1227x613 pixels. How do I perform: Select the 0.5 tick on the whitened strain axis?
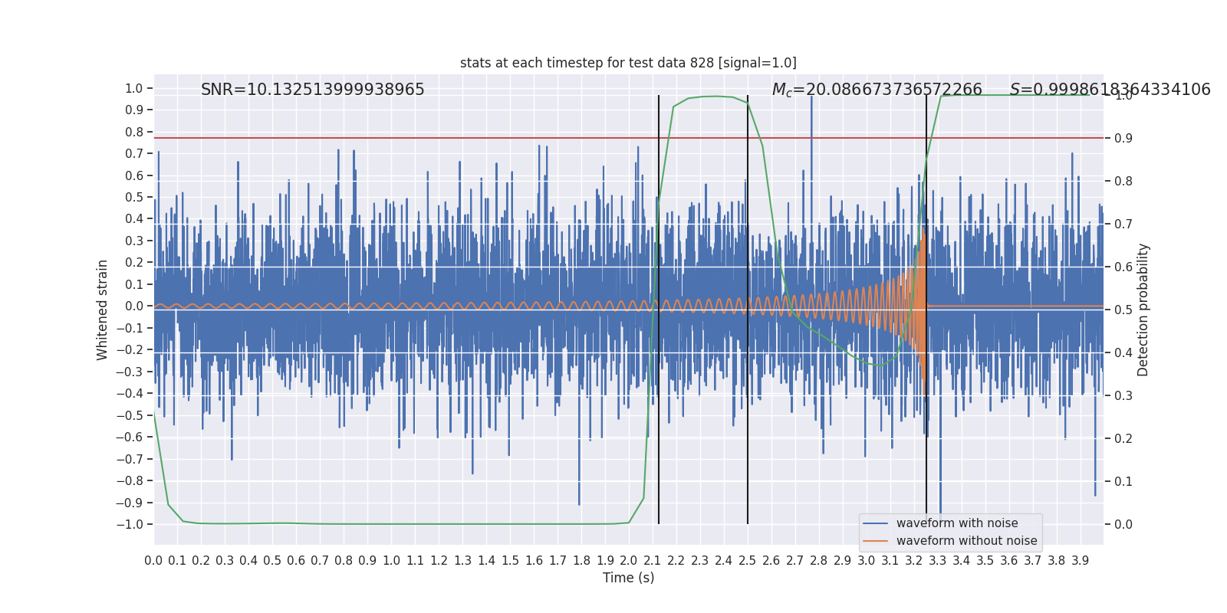pos(134,197)
